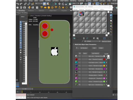Open the View reference coordinate dropdown
This screenshot has width=133, height=100.
tap(76, 4)
